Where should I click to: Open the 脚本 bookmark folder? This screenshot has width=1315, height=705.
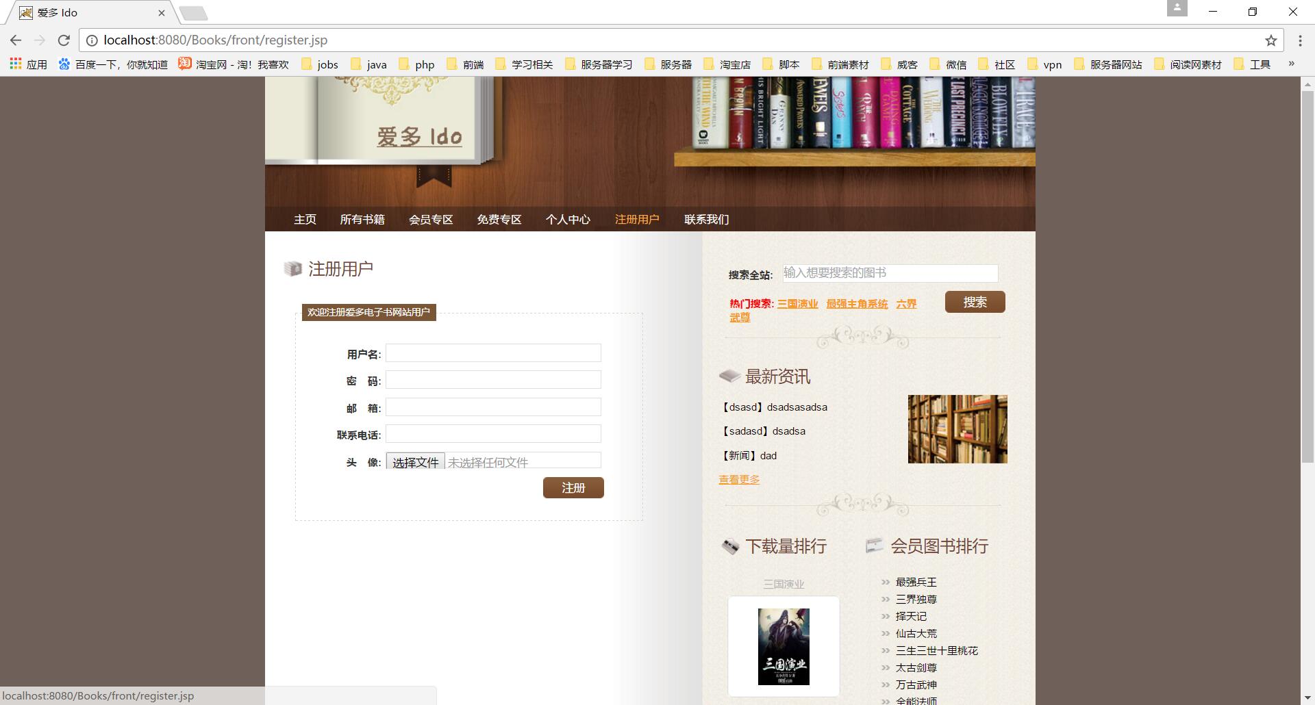tap(781, 64)
